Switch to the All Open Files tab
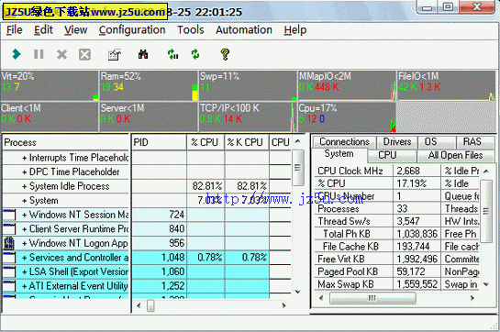Image resolution: width=500 pixels, height=332 pixels. click(455, 155)
